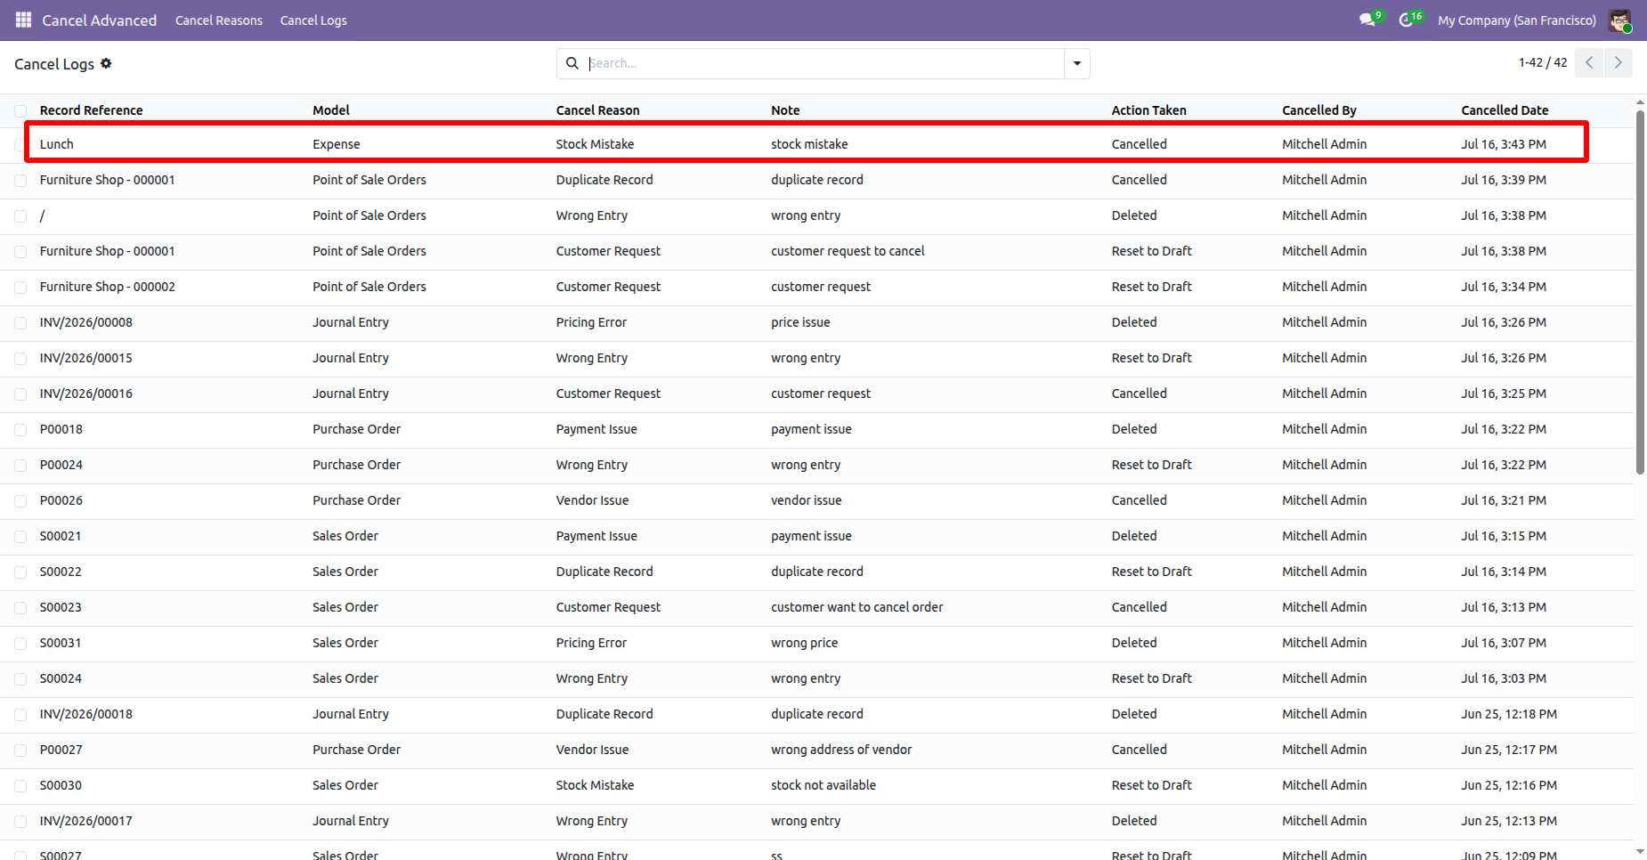
Task: Select the P00018 row checkbox
Action: [20, 429]
